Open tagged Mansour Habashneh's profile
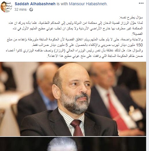The image size is (149, 151). coord(88,4)
